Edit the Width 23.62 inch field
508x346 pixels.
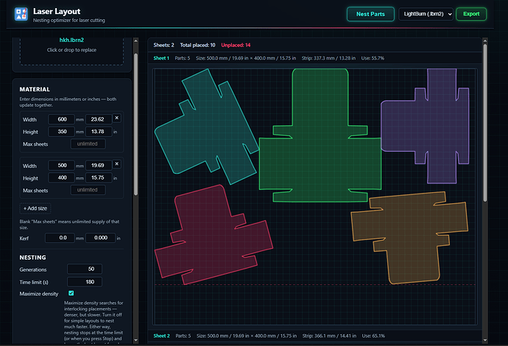(x=99, y=119)
